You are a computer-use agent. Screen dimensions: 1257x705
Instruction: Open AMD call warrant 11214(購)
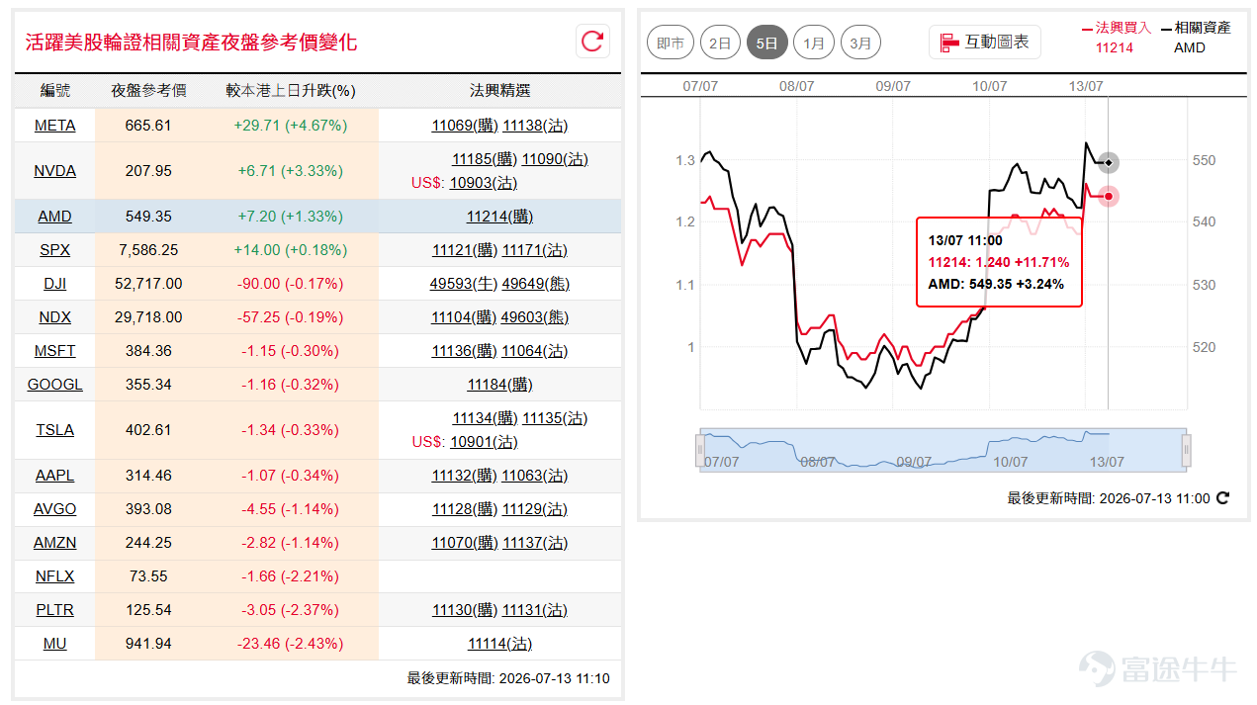click(x=499, y=217)
